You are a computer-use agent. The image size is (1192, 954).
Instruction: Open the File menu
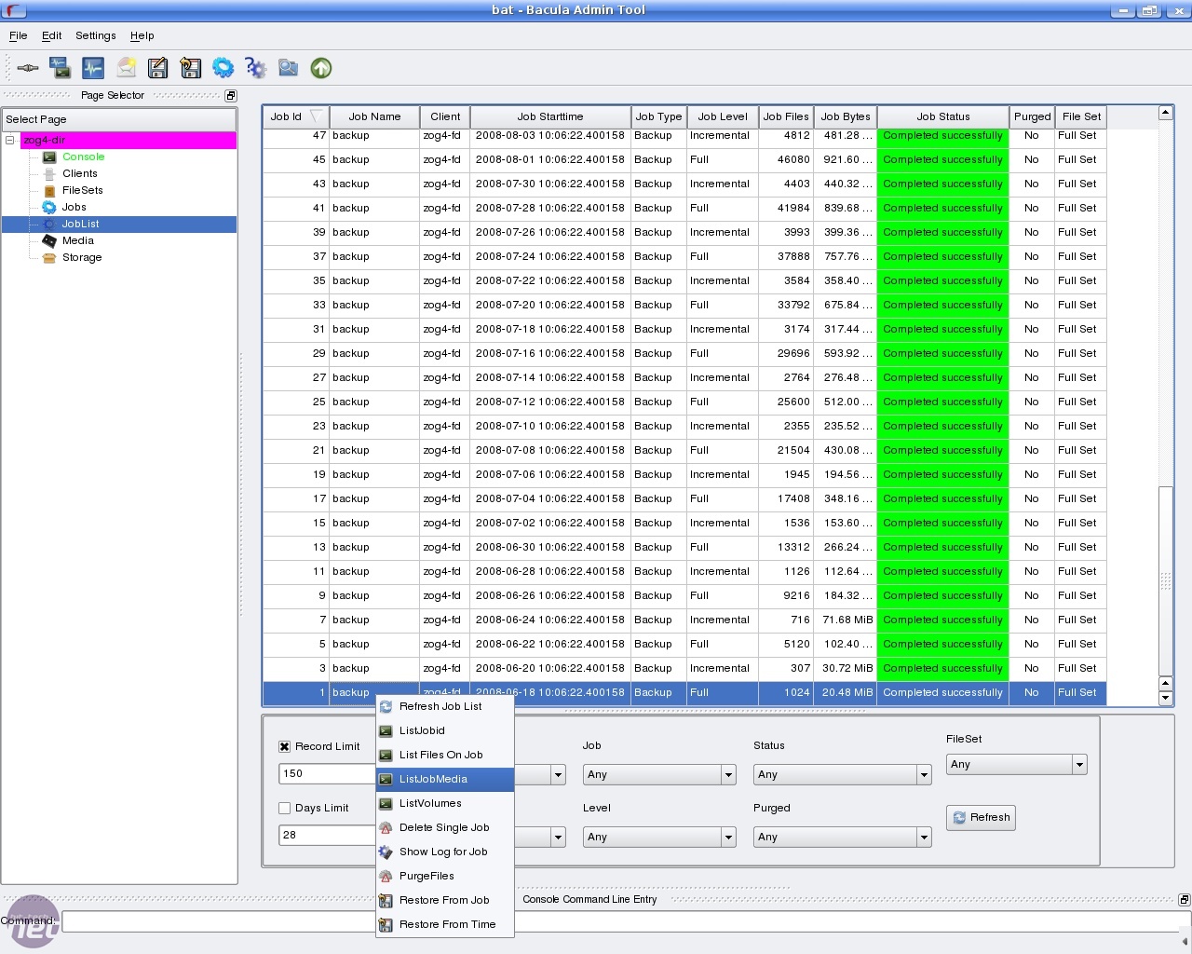click(18, 35)
